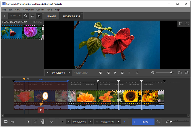Viewport: 191px width, 127px height.
Task: Switch media library to list view
Action: (x=32, y=16)
